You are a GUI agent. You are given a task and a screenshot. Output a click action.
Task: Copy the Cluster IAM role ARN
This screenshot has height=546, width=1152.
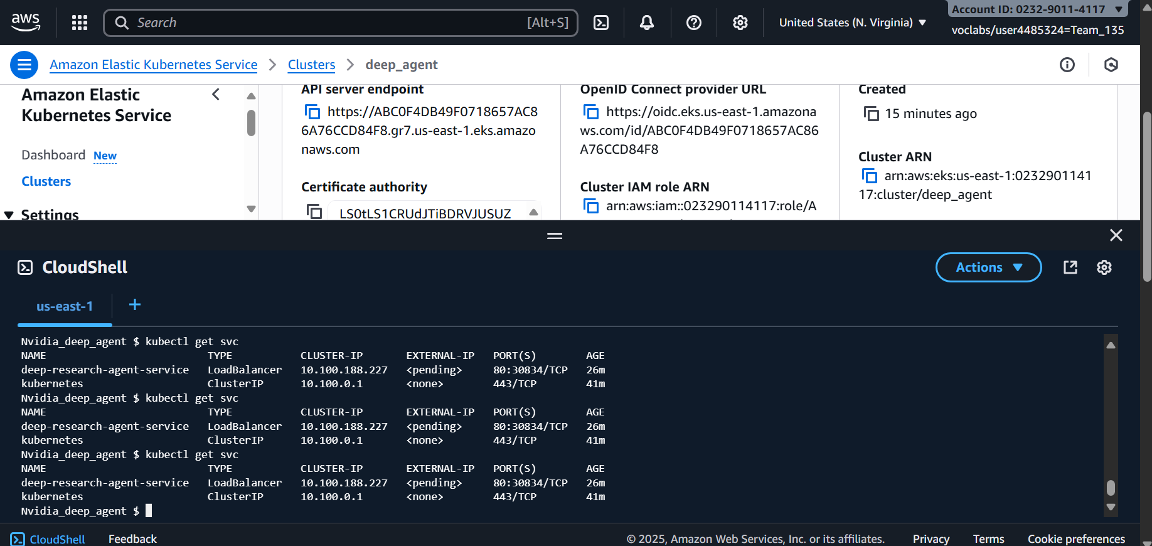click(591, 206)
